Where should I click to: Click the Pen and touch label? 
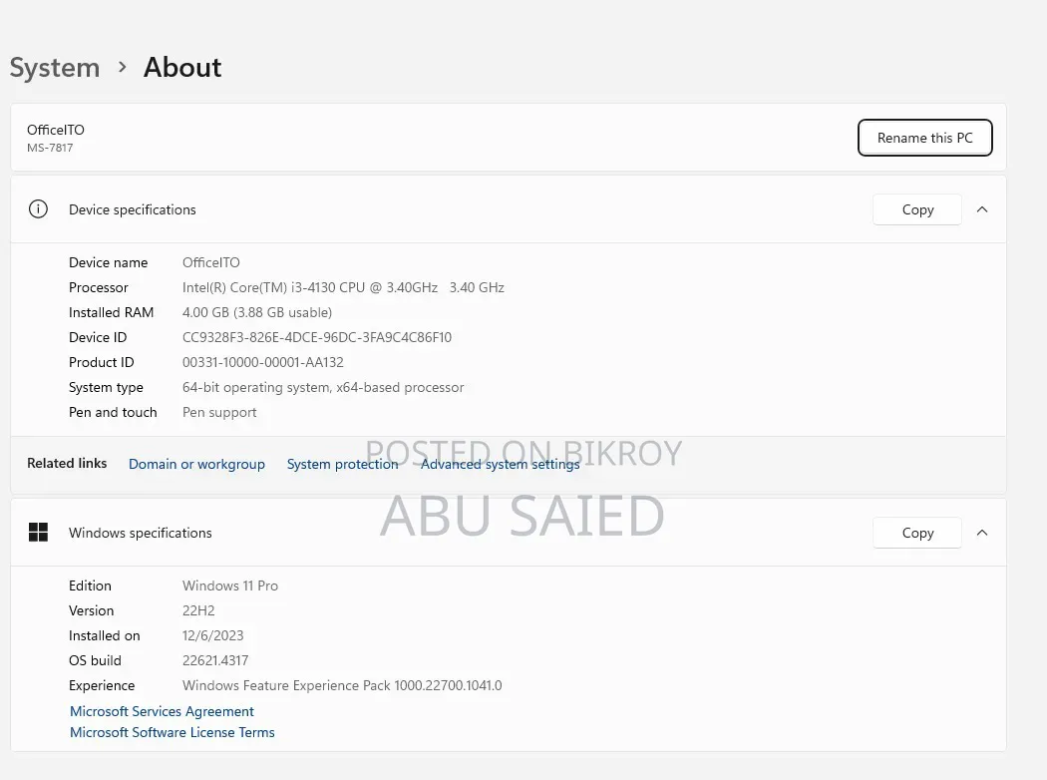[x=113, y=412]
